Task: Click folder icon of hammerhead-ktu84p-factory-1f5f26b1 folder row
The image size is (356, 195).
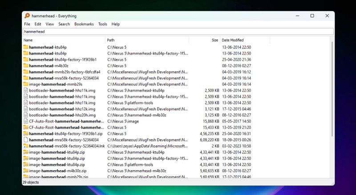Action: coord(26,60)
